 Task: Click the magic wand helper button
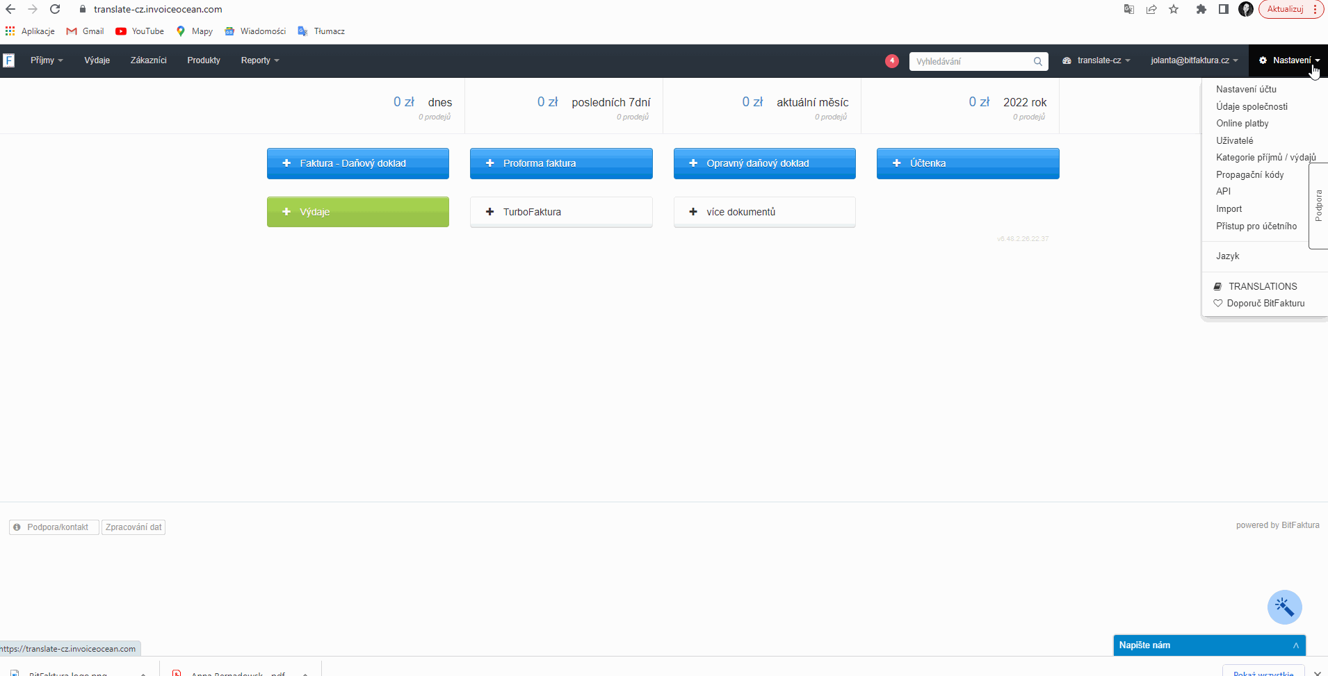point(1284,607)
